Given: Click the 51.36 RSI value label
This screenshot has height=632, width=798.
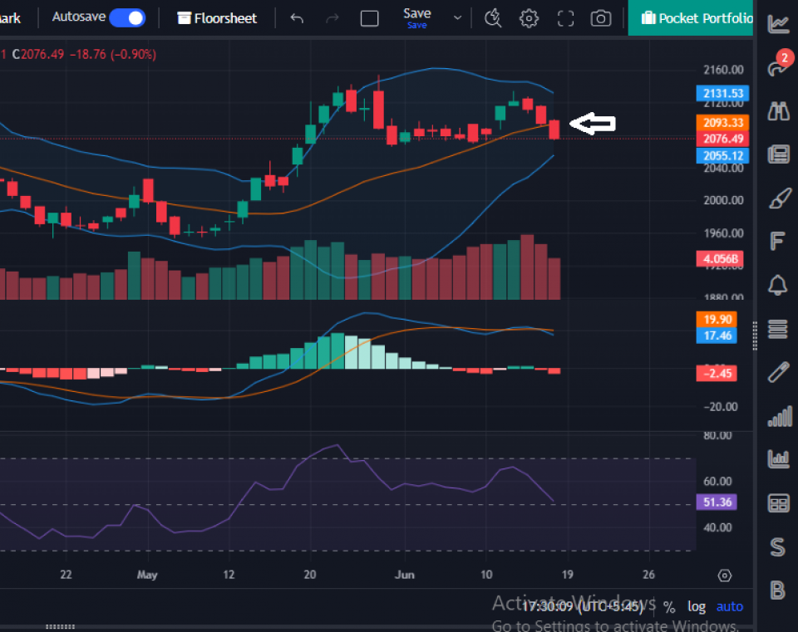Looking at the screenshot, I should (x=717, y=502).
